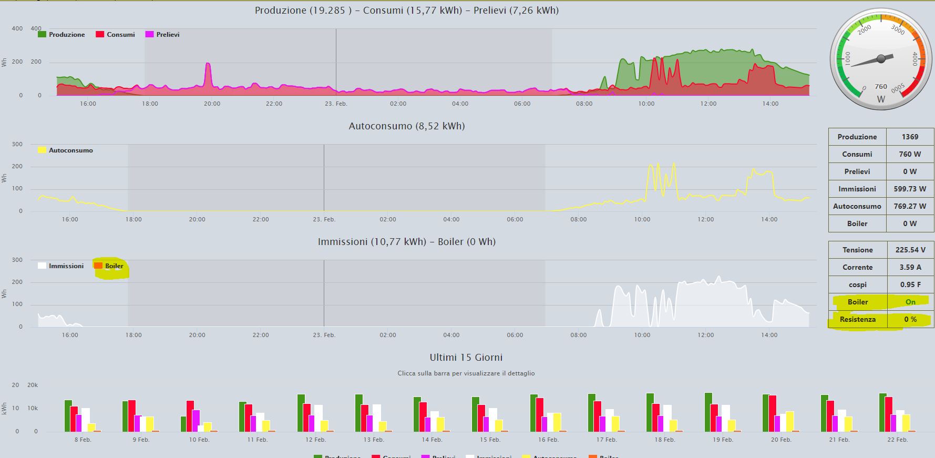Image resolution: width=935 pixels, height=458 pixels.
Task: Click the top chart title starting 'Produzione (19.285 )'
Action: [x=407, y=11]
